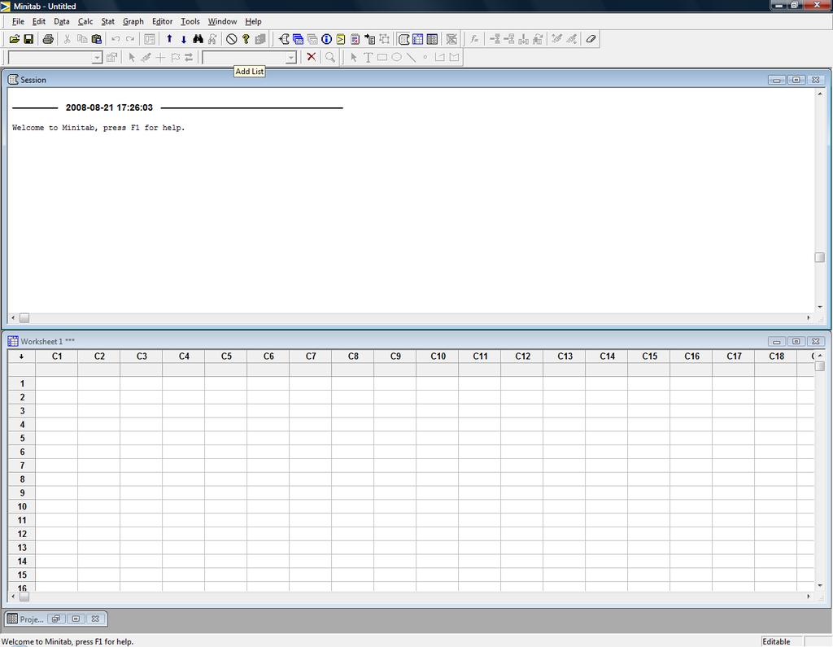Click the minimized Proje... window title
This screenshot has width=833, height=647.
coord(32,619)
